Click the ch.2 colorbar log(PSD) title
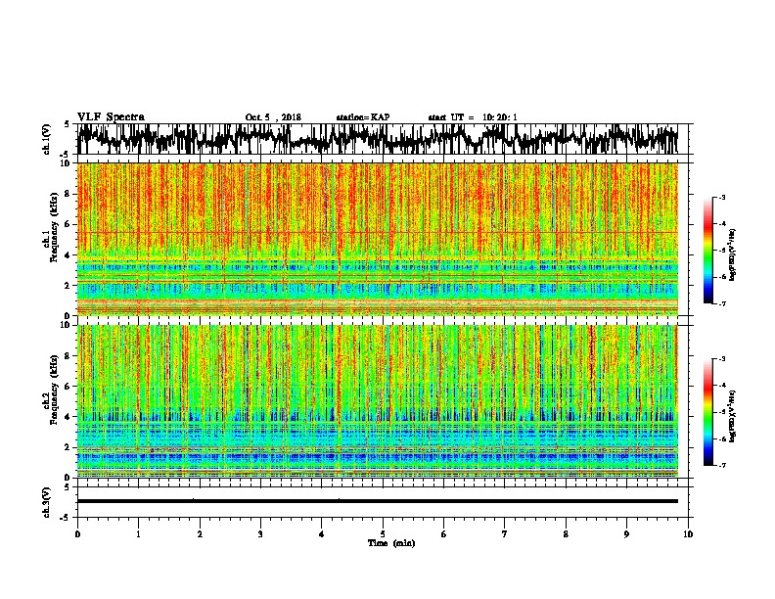 click(x=733, y=416)
